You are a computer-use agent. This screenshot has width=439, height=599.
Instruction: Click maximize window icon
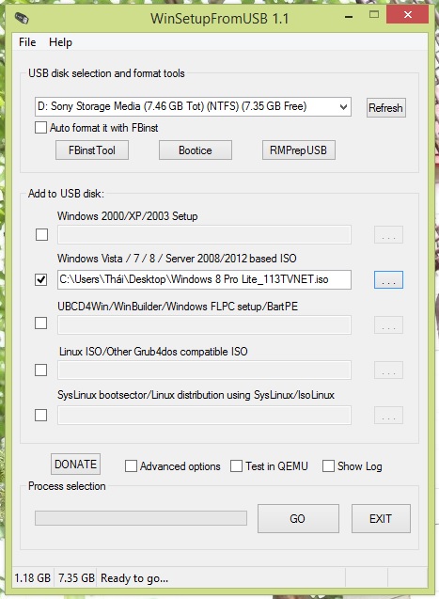pyautogui.click(x=374, y=14)
